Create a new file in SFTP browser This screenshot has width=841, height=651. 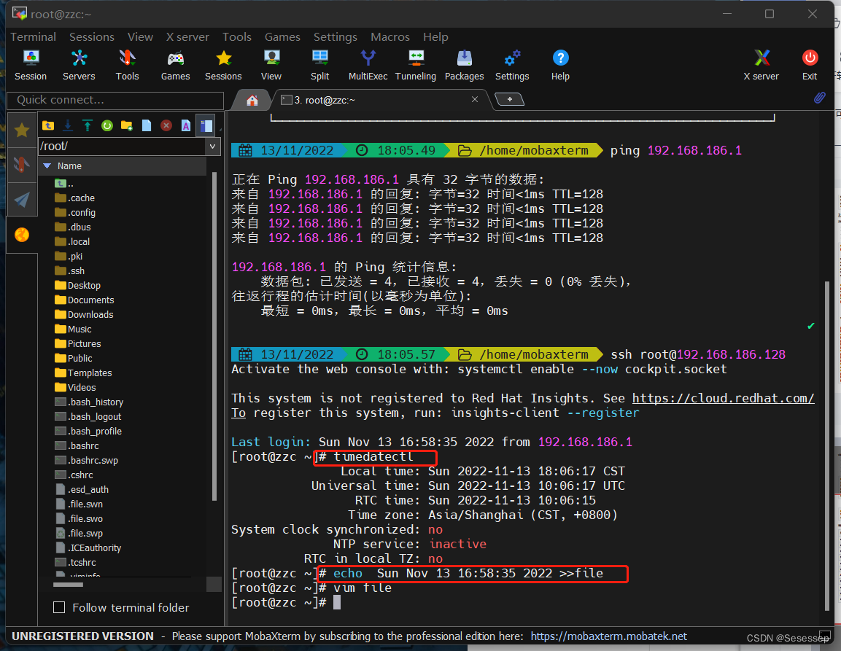[147, 125]
